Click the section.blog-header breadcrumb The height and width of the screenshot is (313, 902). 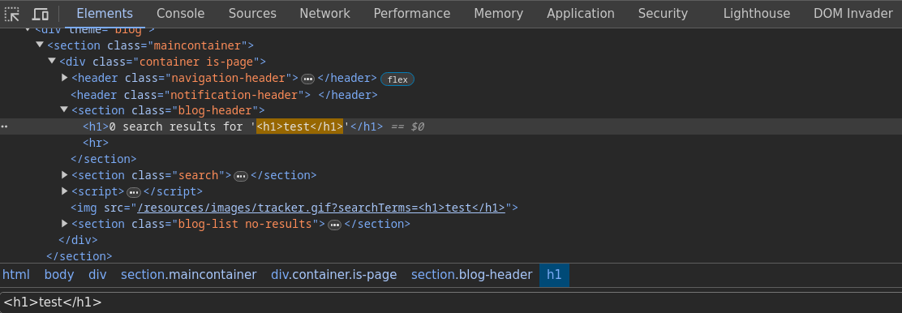click(472, 275)
